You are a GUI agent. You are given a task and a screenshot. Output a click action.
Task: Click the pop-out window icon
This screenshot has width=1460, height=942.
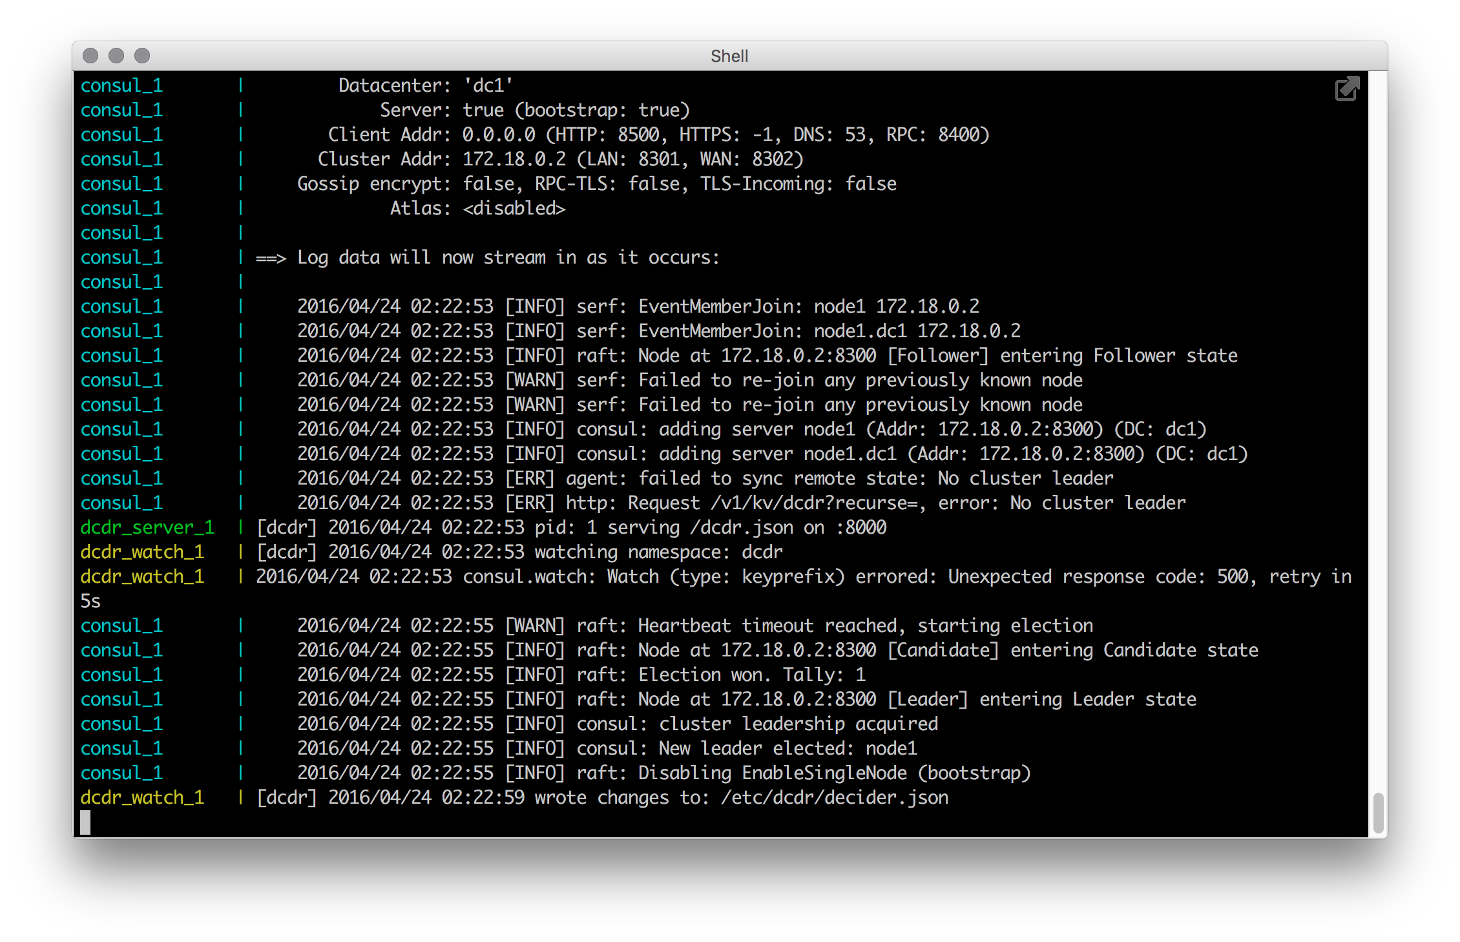tap(1347, 89)
